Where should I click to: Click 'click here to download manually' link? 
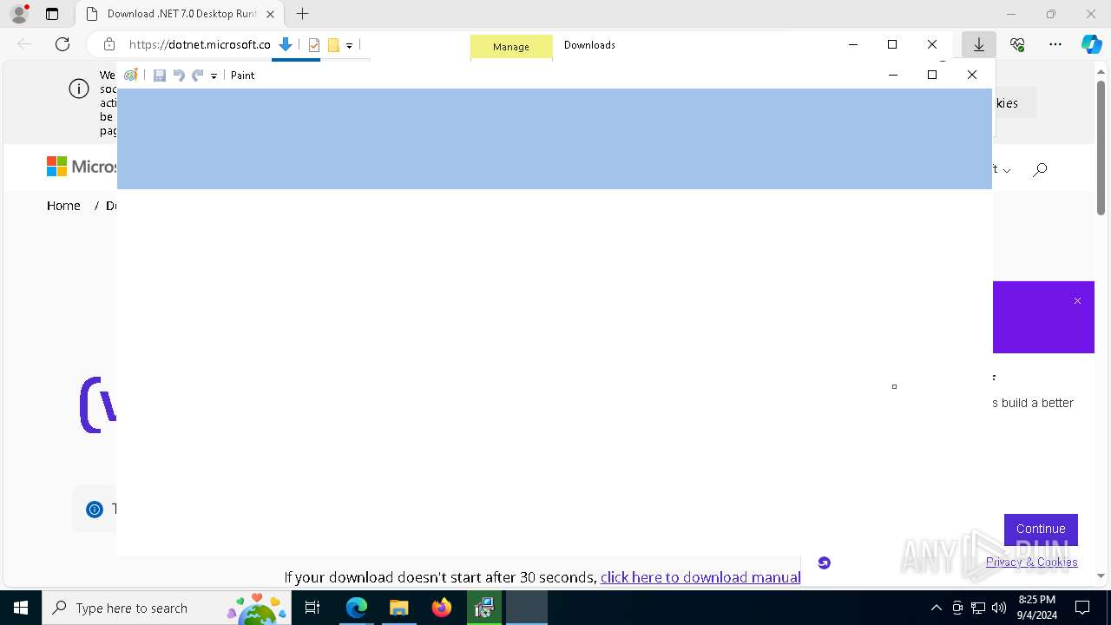click(700, 577)
